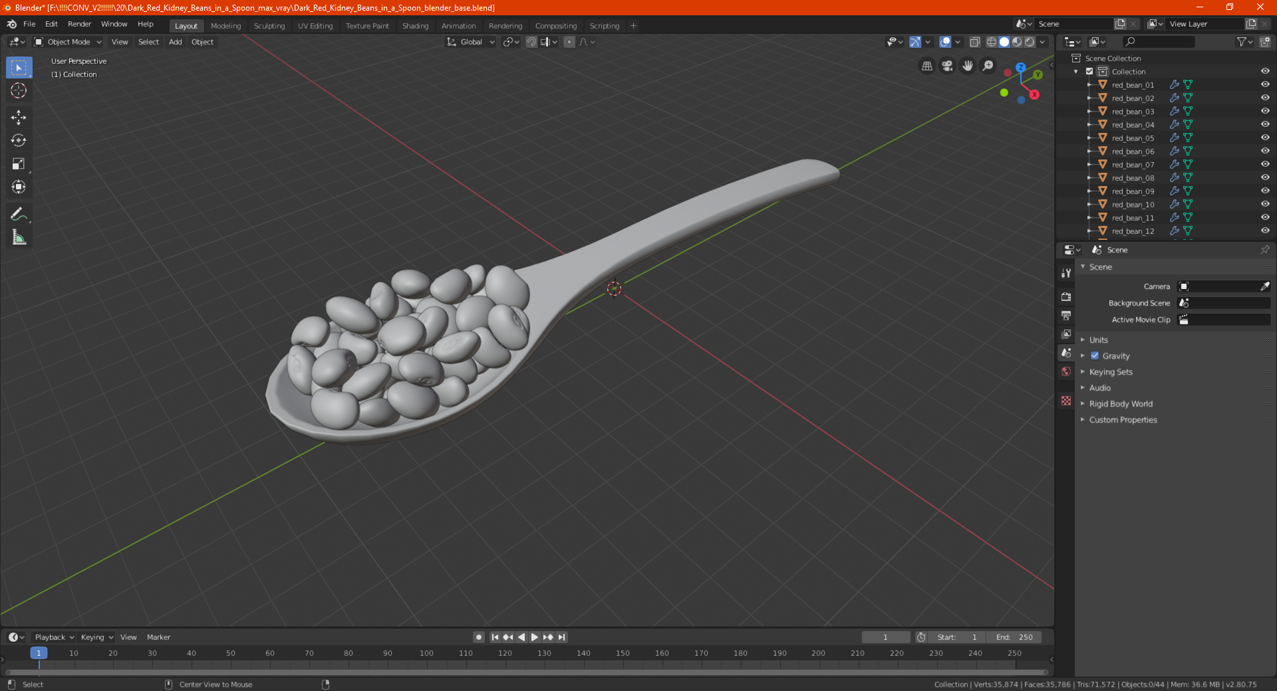This screenshot has height=691, width=1277.
Task: Open the Texture properties tab
Action: 1066,401
